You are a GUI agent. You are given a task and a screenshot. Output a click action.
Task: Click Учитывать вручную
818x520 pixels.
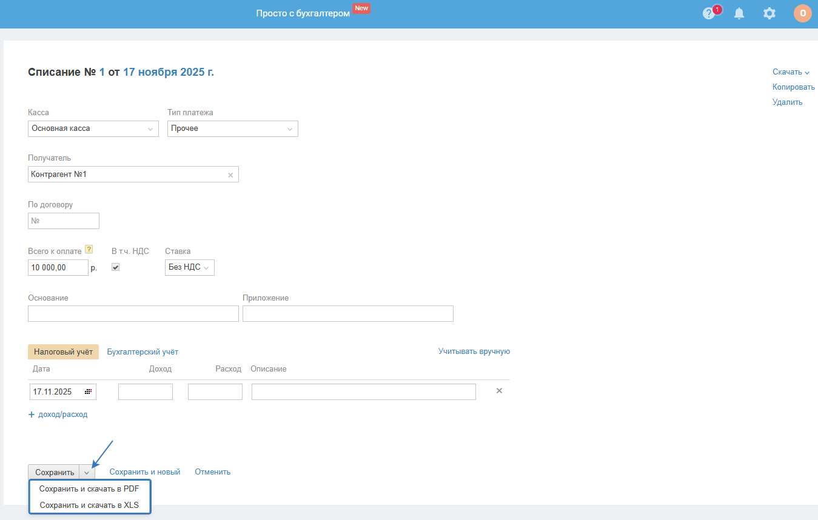(474, 352)
